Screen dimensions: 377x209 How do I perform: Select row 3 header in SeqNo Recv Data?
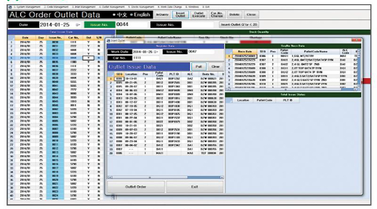pyautogui.click(x=229, y=64)
